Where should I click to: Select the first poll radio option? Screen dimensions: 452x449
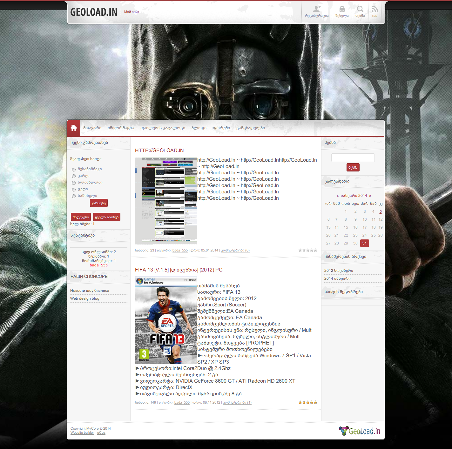tap(74, 170)
